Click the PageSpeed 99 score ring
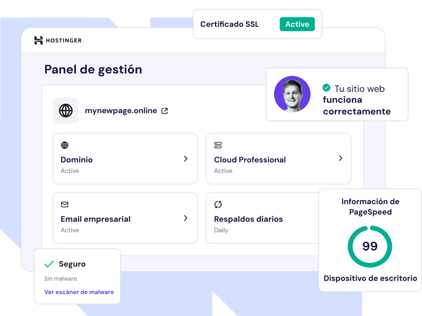Image resolution: width=422 pixels, height=316 pixels. coord(370,246)
